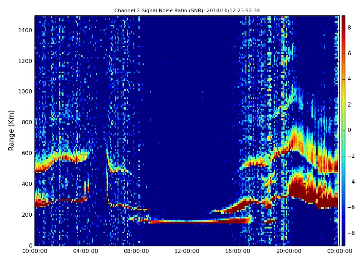Select the Range (Km) y-axis label
This screenshot has width=363, height=272.
pyautogui.click(x=11, y=131)
